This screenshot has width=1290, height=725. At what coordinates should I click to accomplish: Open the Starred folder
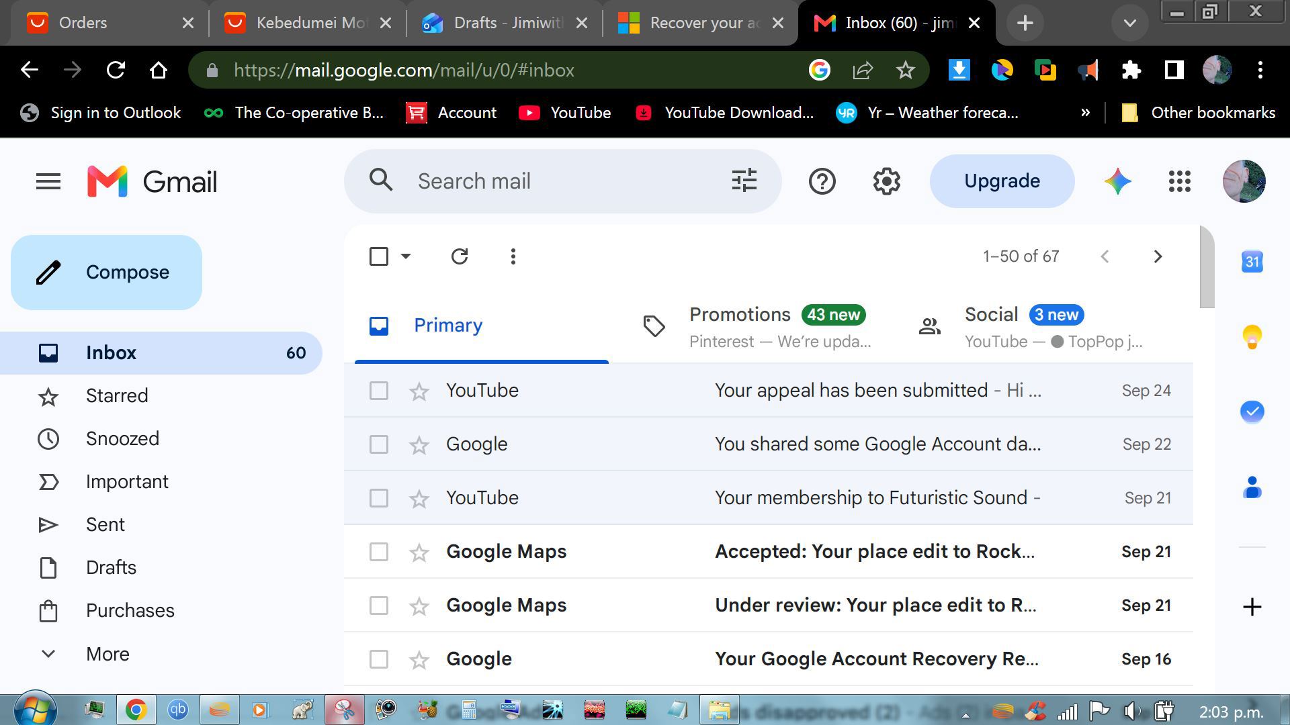click(117, 396)
